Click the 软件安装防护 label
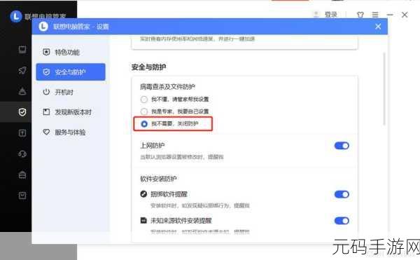Viewport: 420px width, 260px height. click(x=159, y=179)
